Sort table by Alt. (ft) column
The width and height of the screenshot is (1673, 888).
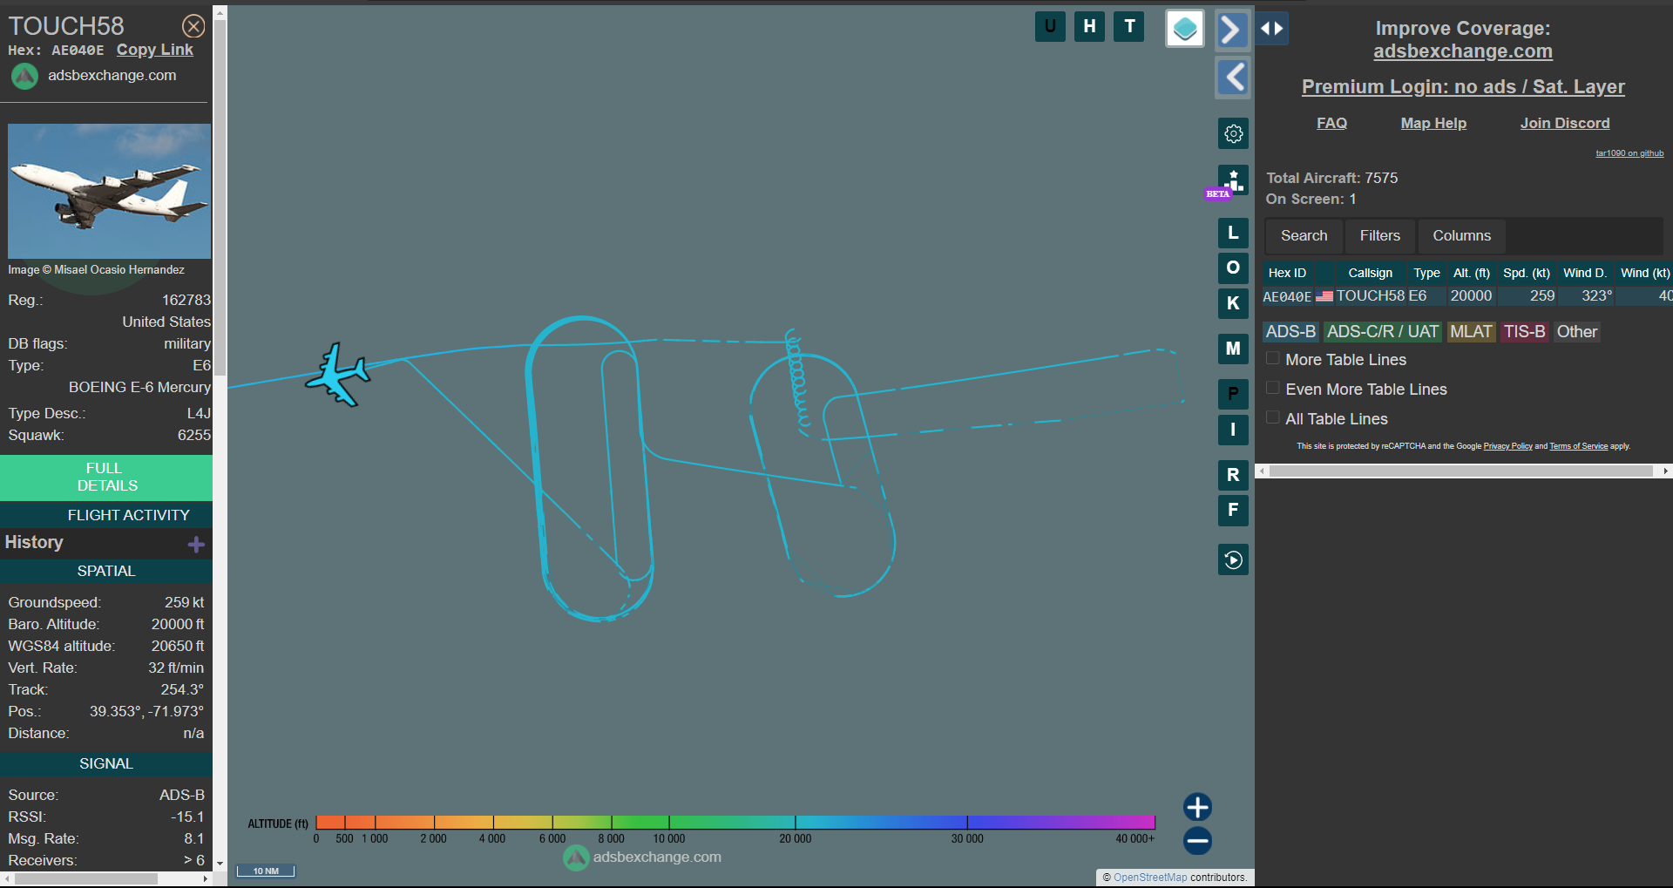(1472, 274)
